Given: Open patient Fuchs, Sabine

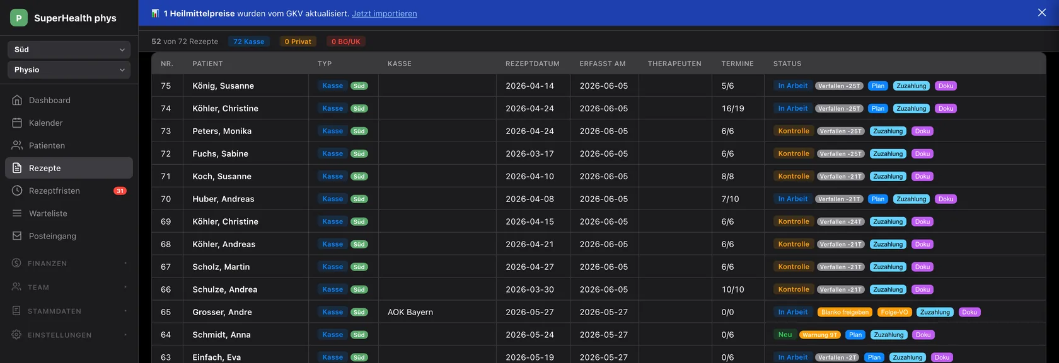Looking at the screenshot, I should click(221, 154).
